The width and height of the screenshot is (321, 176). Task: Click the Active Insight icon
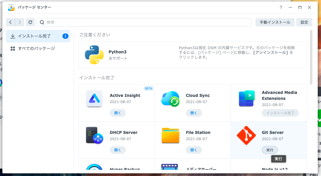[94, 98]
